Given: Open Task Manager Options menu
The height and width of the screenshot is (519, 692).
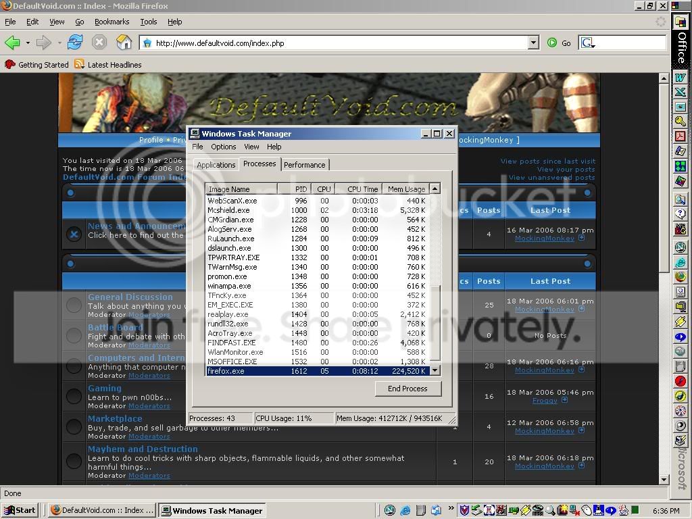Looking at the screenshot, I should 223,147.
